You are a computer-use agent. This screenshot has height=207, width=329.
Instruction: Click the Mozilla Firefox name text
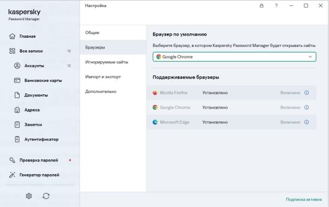174,93
